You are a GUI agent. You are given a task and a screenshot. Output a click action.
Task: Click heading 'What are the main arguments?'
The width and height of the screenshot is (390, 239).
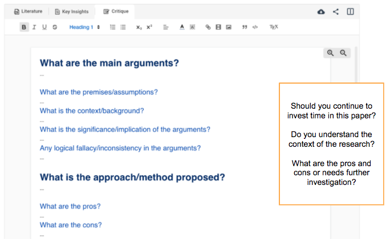point(109,63)
